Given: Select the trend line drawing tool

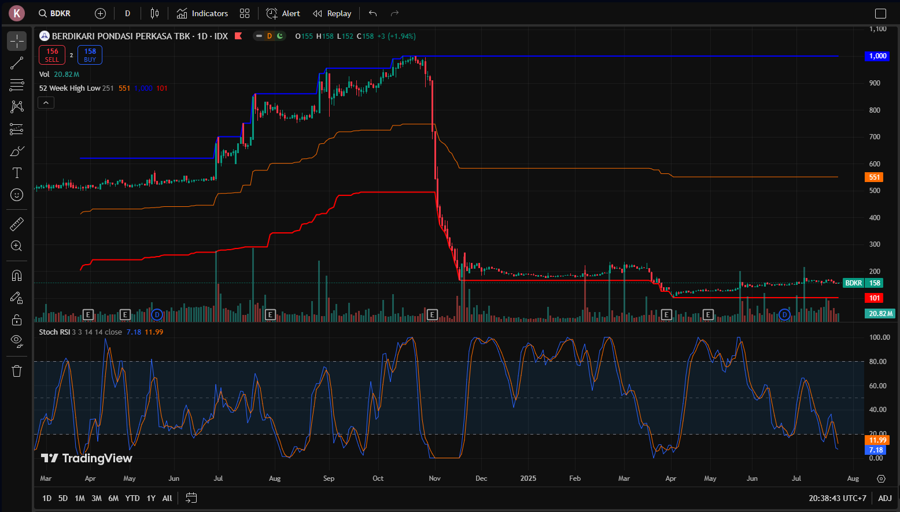Looking at the screenshot, I should pyautogui.click(x=17, y=63).
